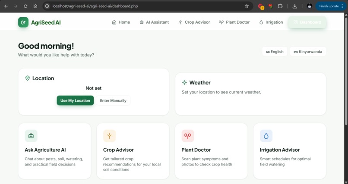Screen dimensions: 348x184
Task: Click the red icon on Plant Doctor card
Action: click(x=188, y=136)
